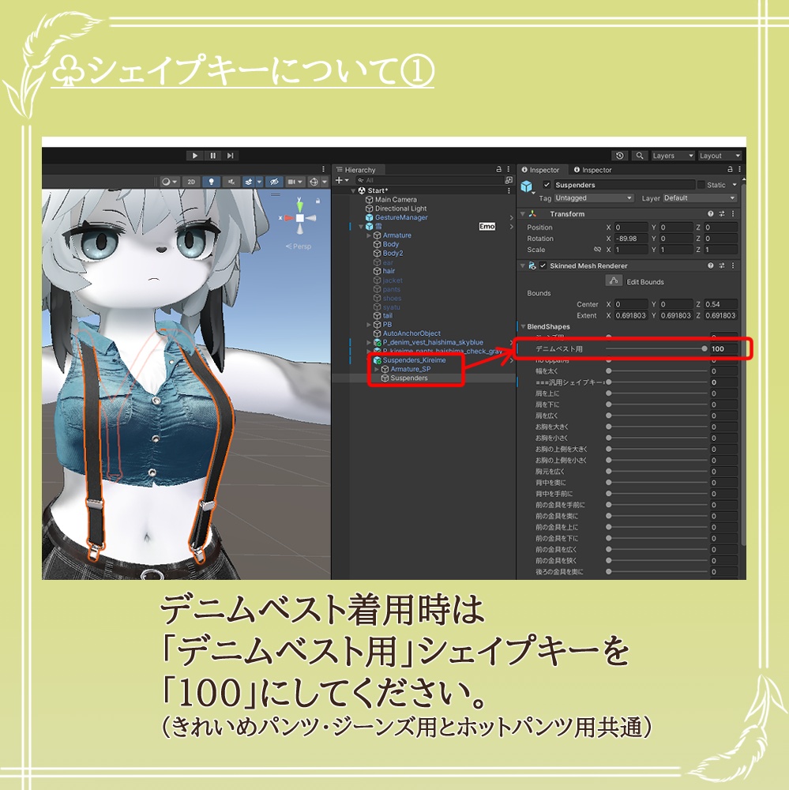The image size is (789, 790).
Task: Open the Start scene three-dot menu
Action: [x=509, y=190]
